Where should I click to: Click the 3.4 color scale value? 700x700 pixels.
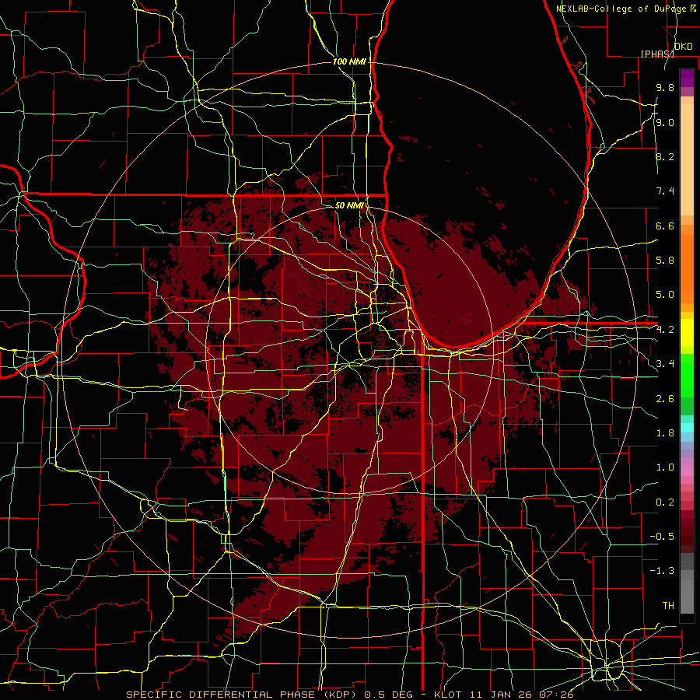(665, 364)
